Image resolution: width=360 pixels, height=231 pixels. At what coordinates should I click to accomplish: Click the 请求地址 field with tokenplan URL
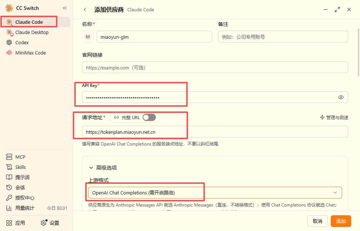215,132
